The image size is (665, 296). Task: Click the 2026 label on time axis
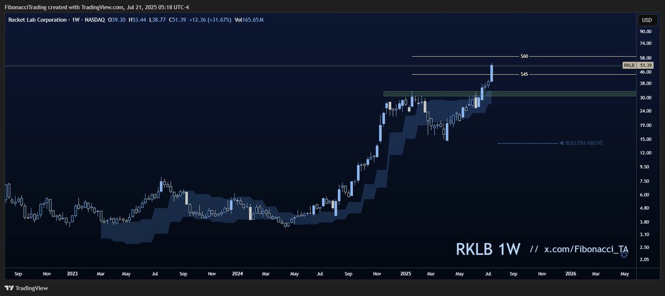570,273
